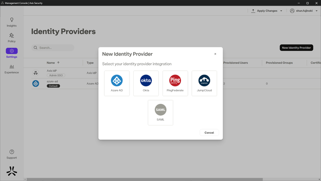321x181 pixels.
Task: Click the user avatar icon
Action: (292, 11)
